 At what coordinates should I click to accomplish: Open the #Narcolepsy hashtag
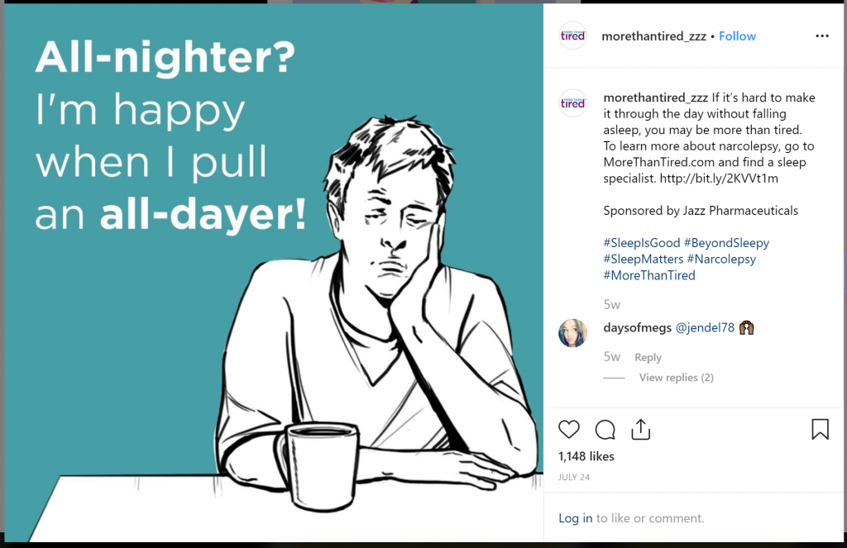[721, 259]
